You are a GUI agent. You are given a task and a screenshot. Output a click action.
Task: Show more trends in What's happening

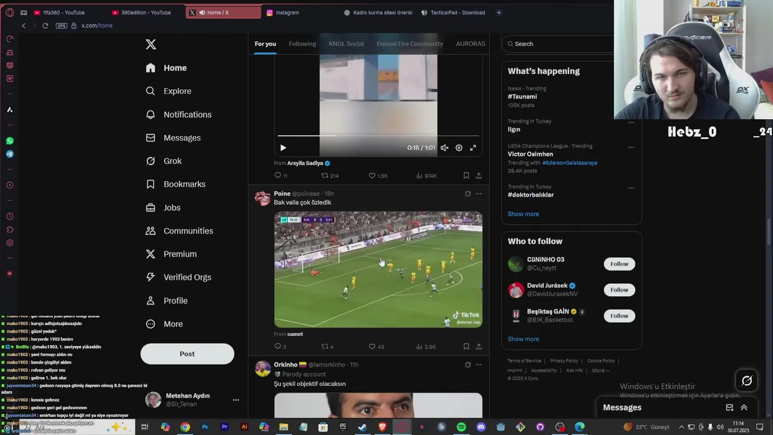click(523, 214)
